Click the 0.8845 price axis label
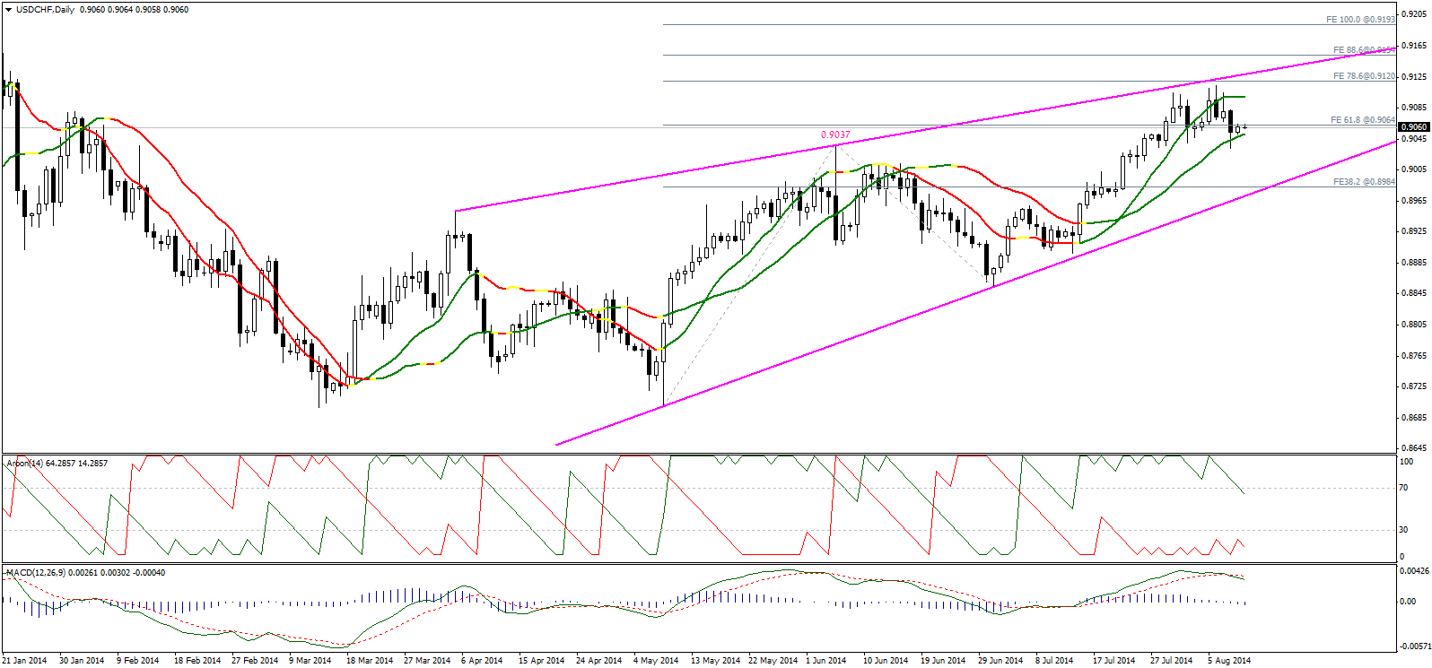 coord(1415,293)
